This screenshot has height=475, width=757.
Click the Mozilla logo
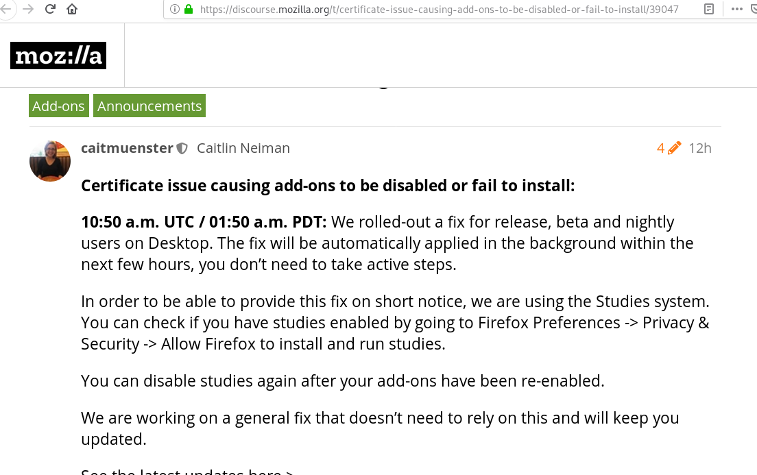(x=58, y=56)
